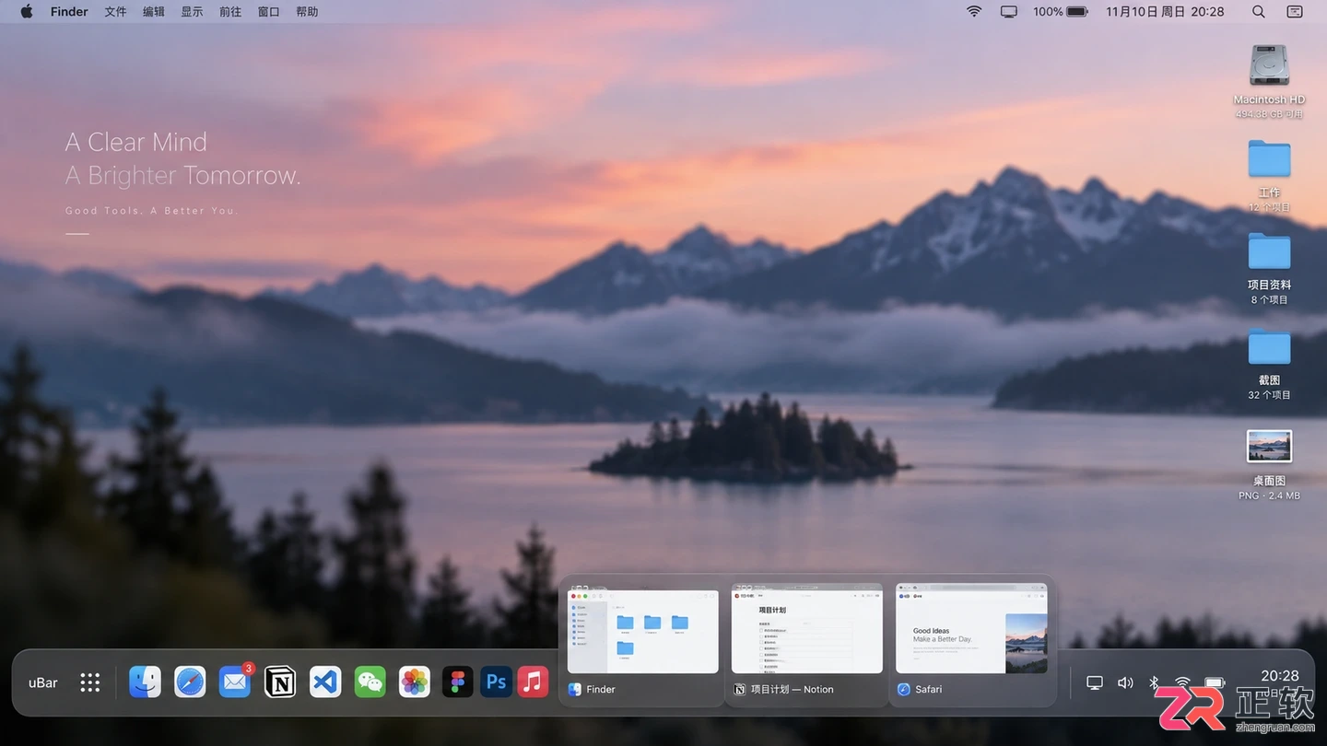The height and width of the screenshot is (746, 1327).
Task: Open Photoshop from uBar
Action: pos(497,682)
